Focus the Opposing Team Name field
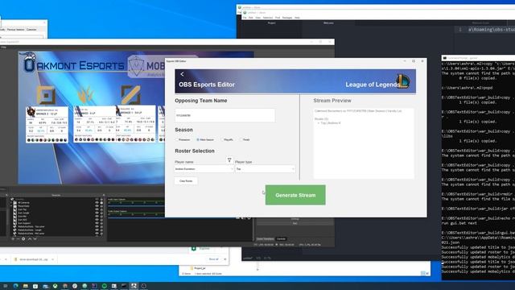 click(x=225, y=115)
